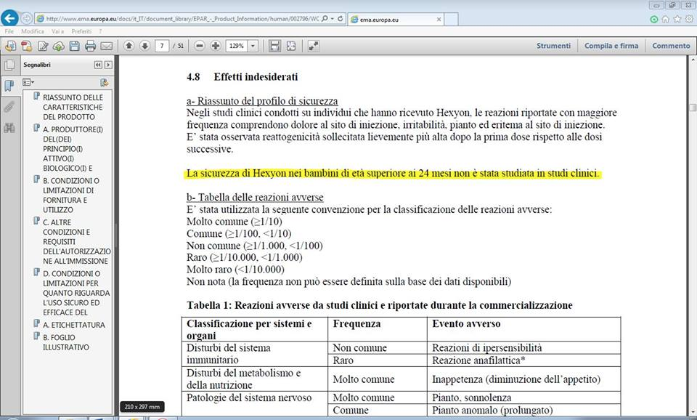Click the '210 x 297 mm' page size label

[x=142, y=407]
